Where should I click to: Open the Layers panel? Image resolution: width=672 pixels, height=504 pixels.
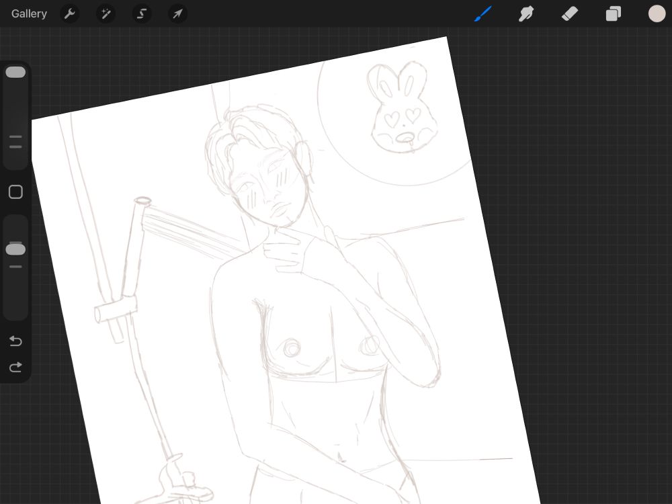(614, 13)
